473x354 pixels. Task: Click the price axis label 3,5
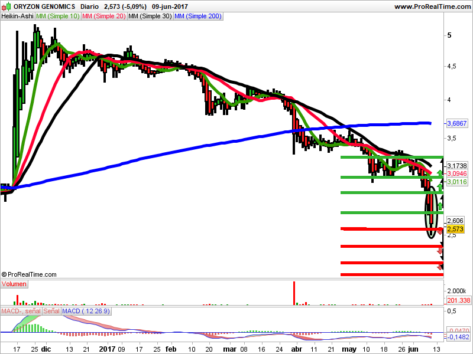(x=452, y=139)
